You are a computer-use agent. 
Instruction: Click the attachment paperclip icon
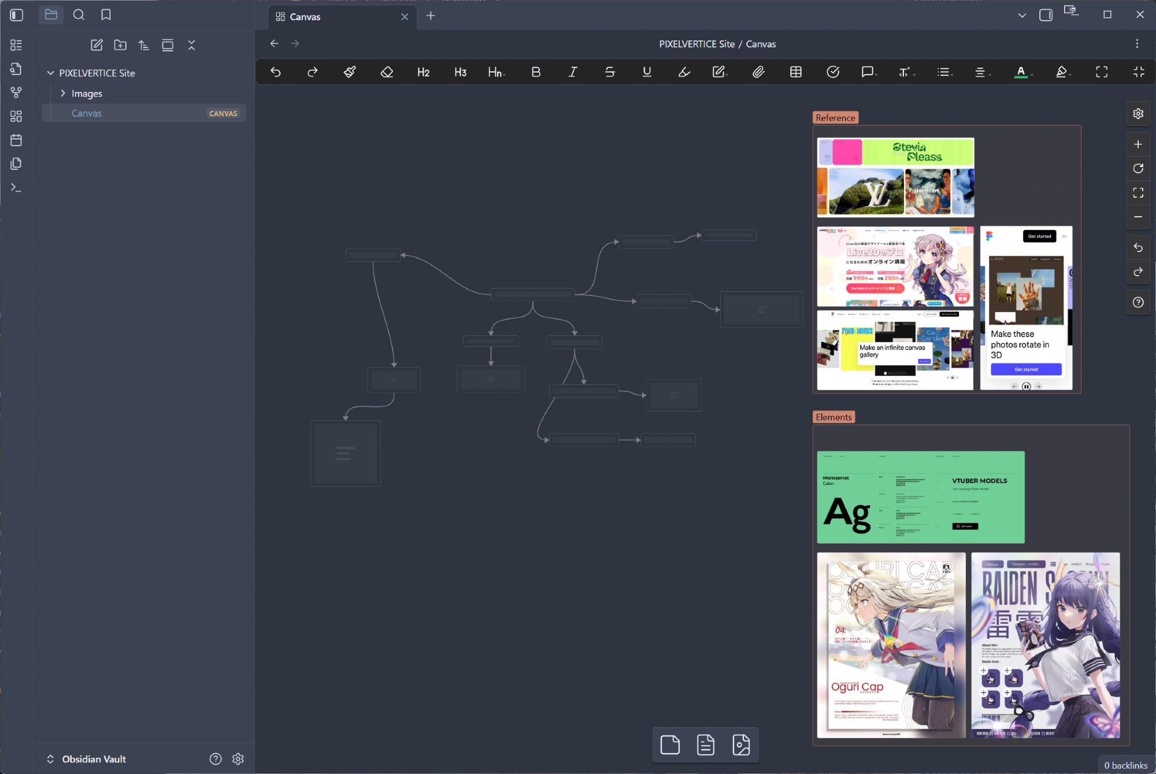(x=758, y=72)
